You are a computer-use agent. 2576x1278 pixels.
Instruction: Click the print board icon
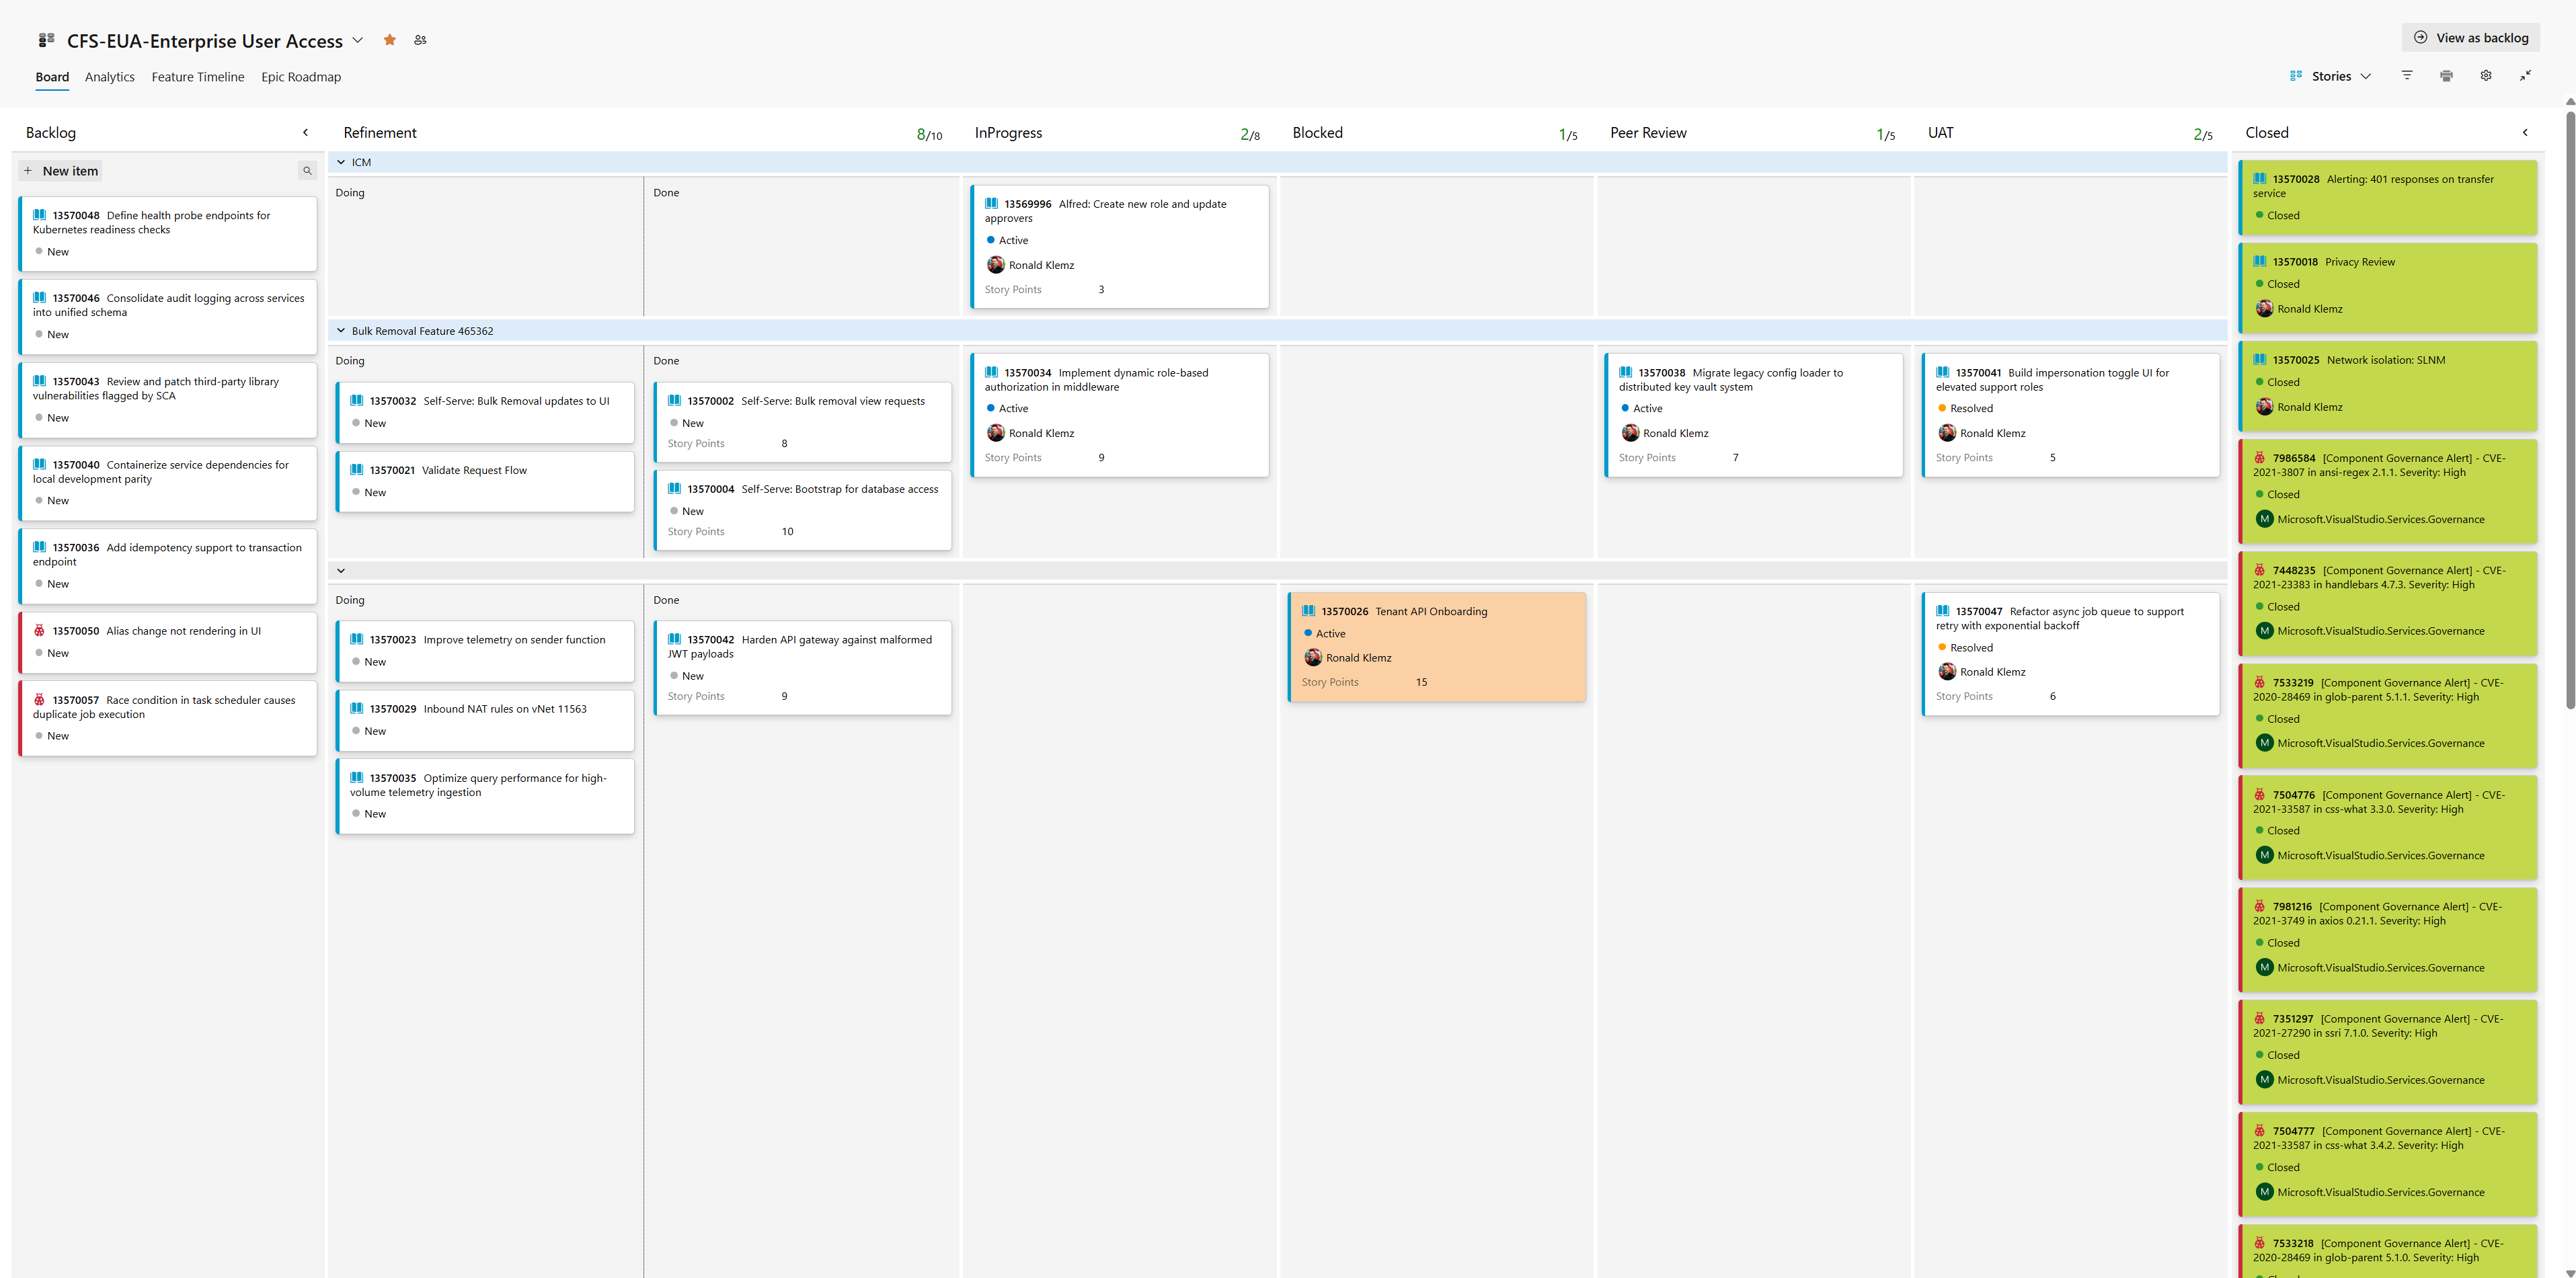(2446, 75)
